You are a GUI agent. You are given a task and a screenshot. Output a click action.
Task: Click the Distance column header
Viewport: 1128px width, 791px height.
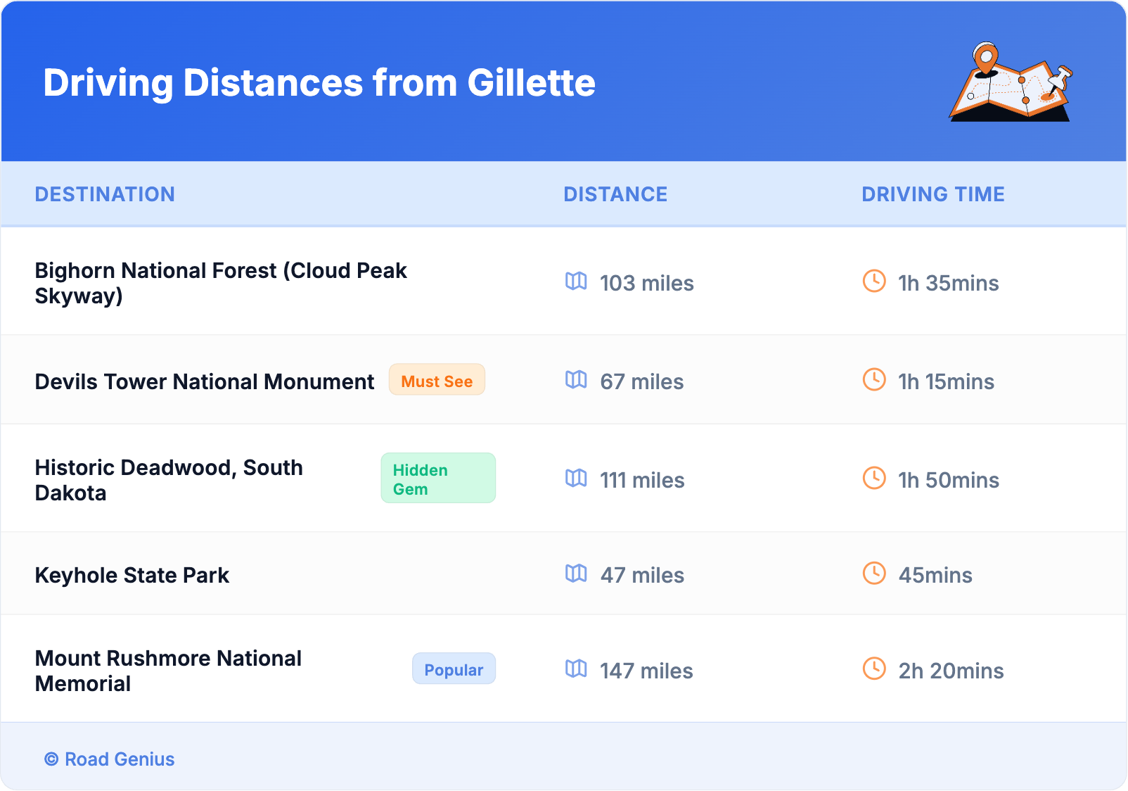pos(615,194)
